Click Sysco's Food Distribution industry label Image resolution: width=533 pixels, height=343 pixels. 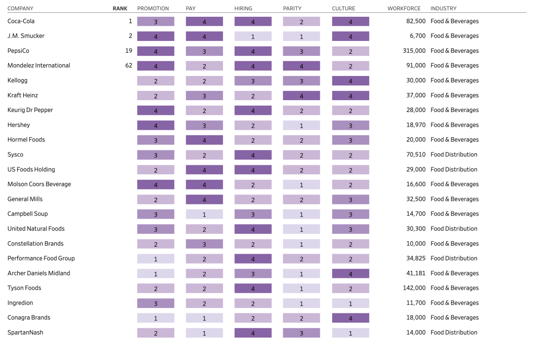pyautogui.click(x=454, y=154)
